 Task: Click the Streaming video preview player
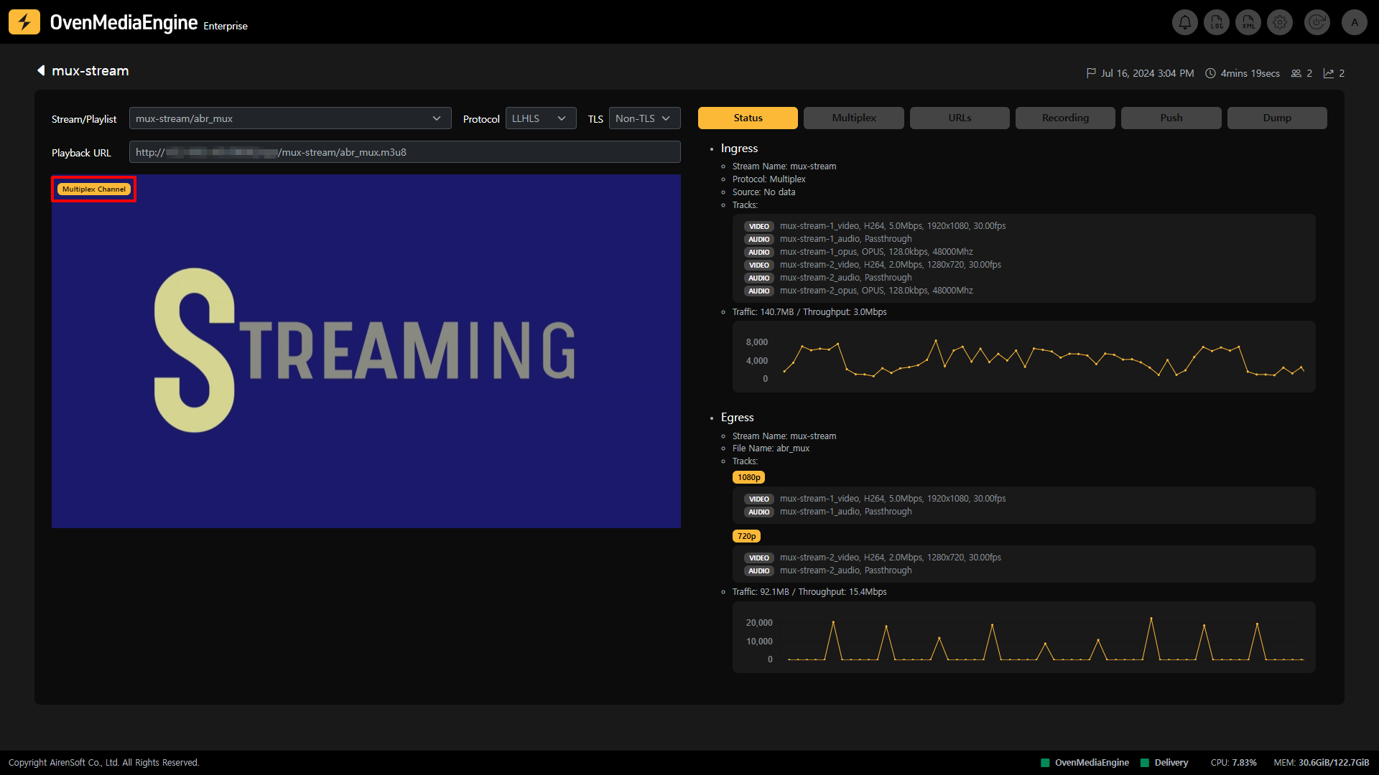tap(366, 352)
